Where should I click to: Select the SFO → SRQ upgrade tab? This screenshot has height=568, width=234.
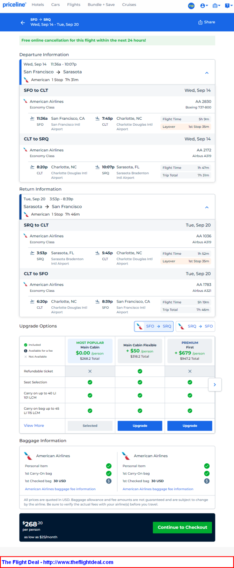pyautogui.click(x=154, y=326)
